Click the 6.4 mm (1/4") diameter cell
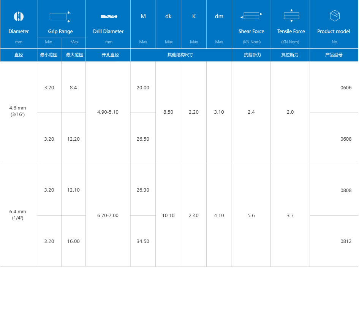 click(x=18, y=214)
